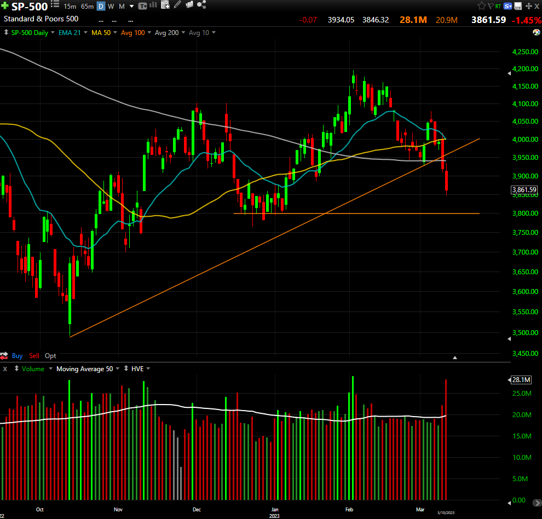
Task: Select the Daily 'D' timeframe
Action: tap(101, 6)
